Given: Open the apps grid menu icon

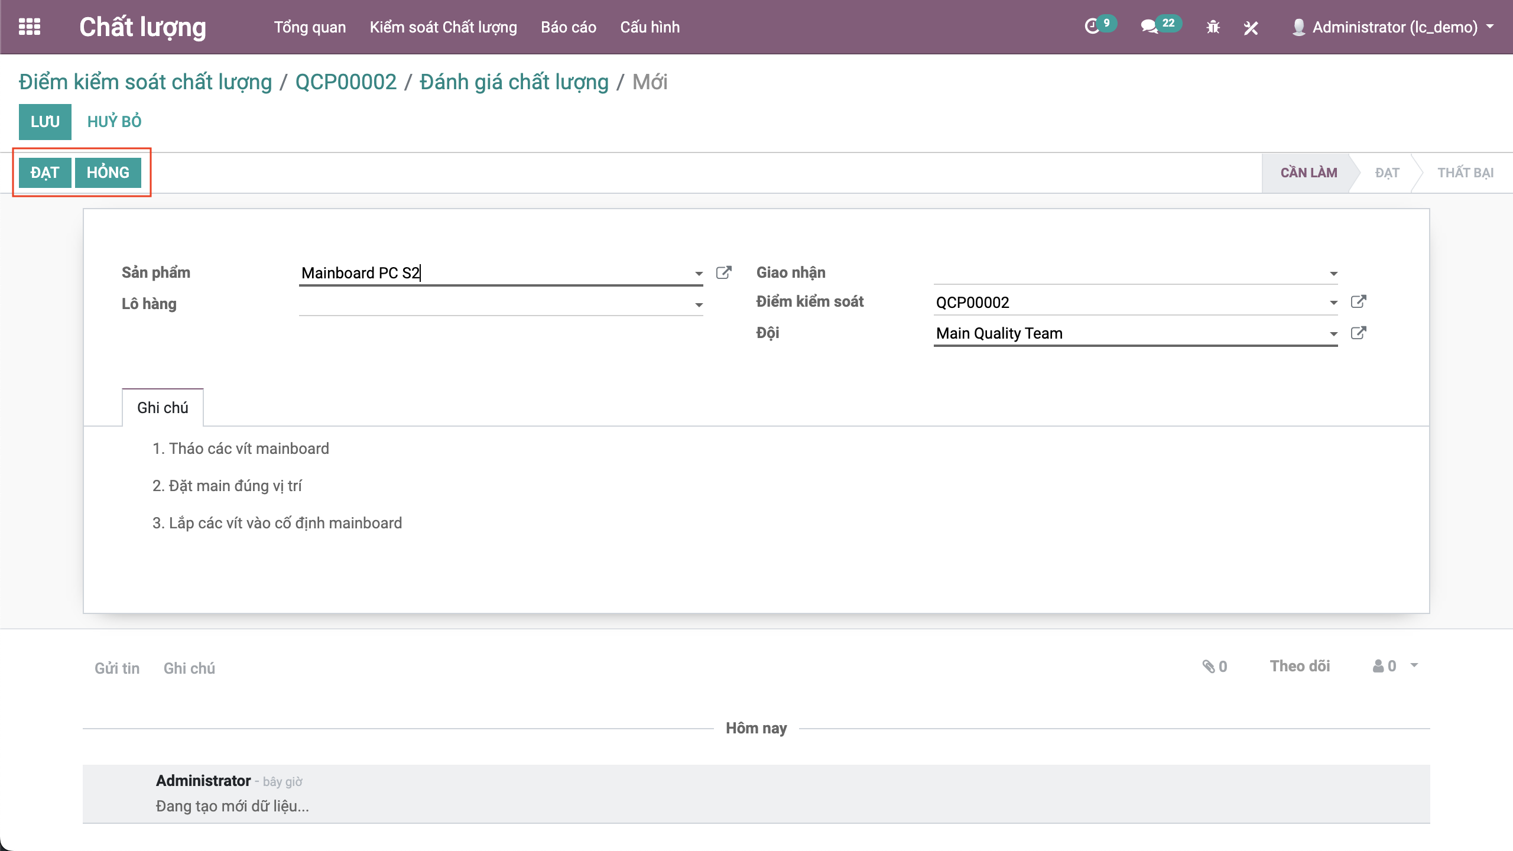Looking at the screenshot, I should point(30,27).
